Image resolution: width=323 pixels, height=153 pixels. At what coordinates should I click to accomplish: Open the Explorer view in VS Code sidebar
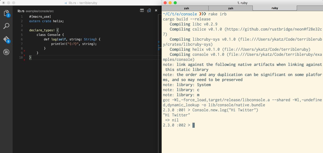click(x=6, y=14)
